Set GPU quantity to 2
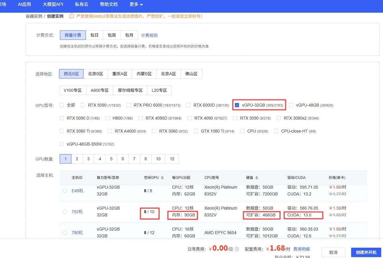 (77, 159)
